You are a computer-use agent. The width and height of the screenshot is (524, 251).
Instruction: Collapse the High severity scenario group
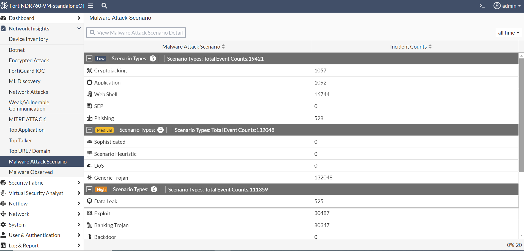pos(89,189)
